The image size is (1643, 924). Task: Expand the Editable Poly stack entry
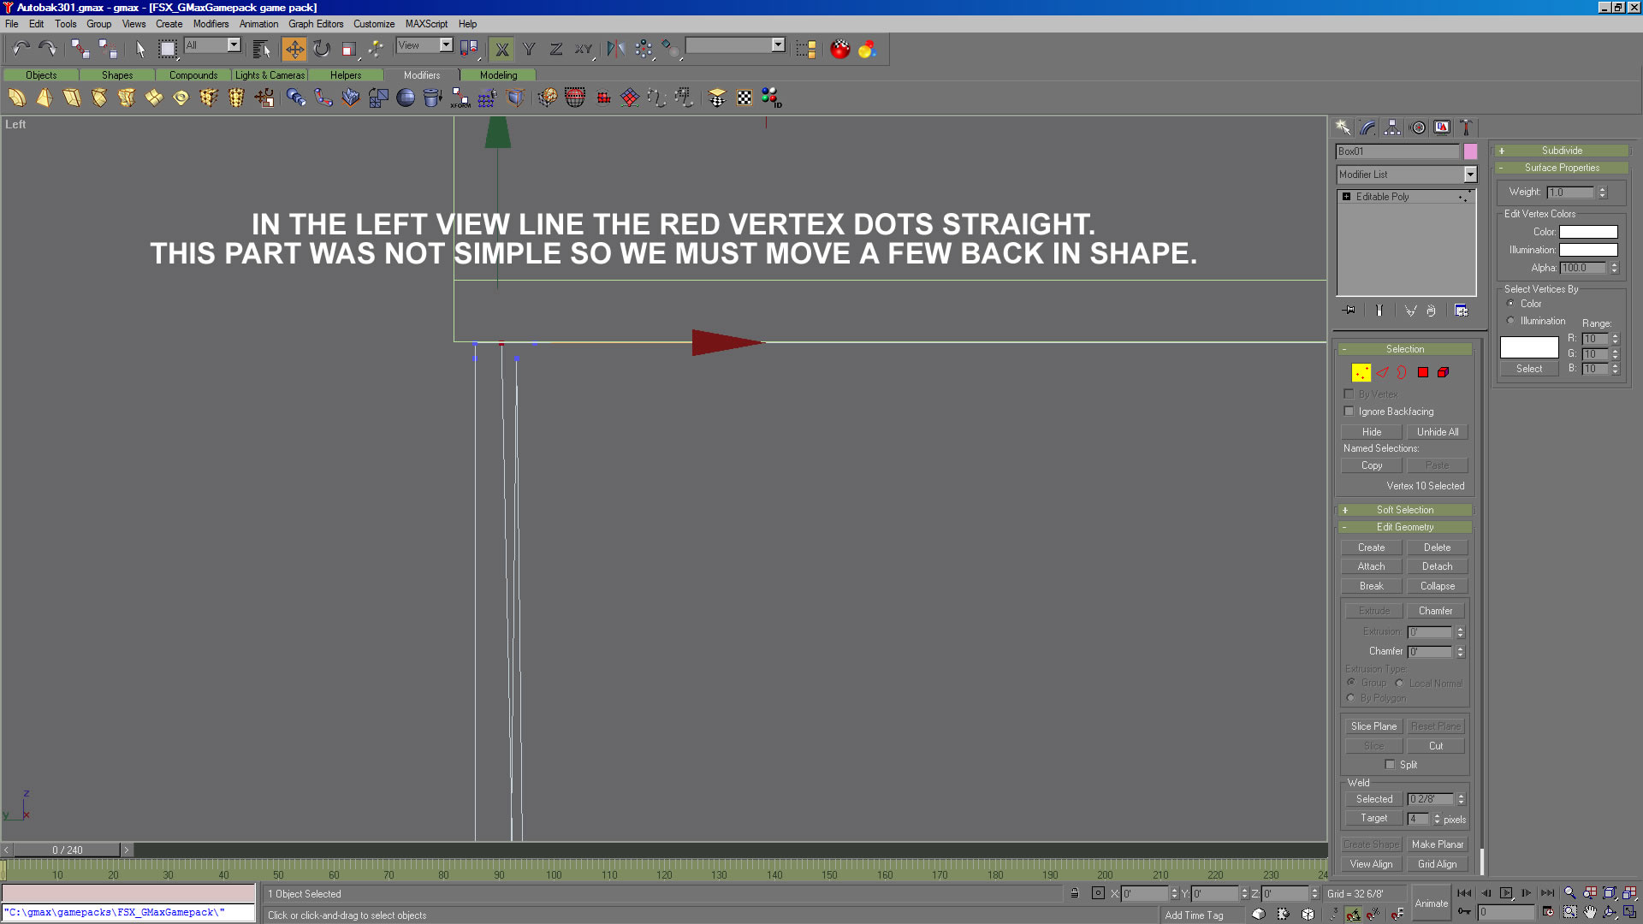[x=1347, y=197]
